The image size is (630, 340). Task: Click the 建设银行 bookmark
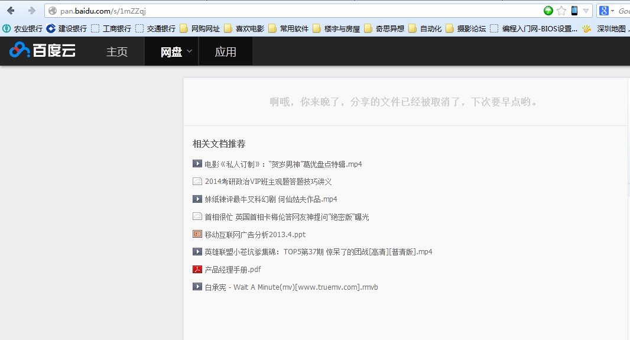66,28
